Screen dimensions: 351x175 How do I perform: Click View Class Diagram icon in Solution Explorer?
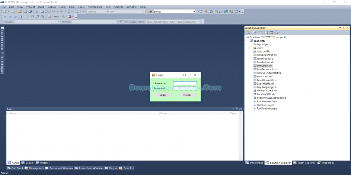point(276,32)
